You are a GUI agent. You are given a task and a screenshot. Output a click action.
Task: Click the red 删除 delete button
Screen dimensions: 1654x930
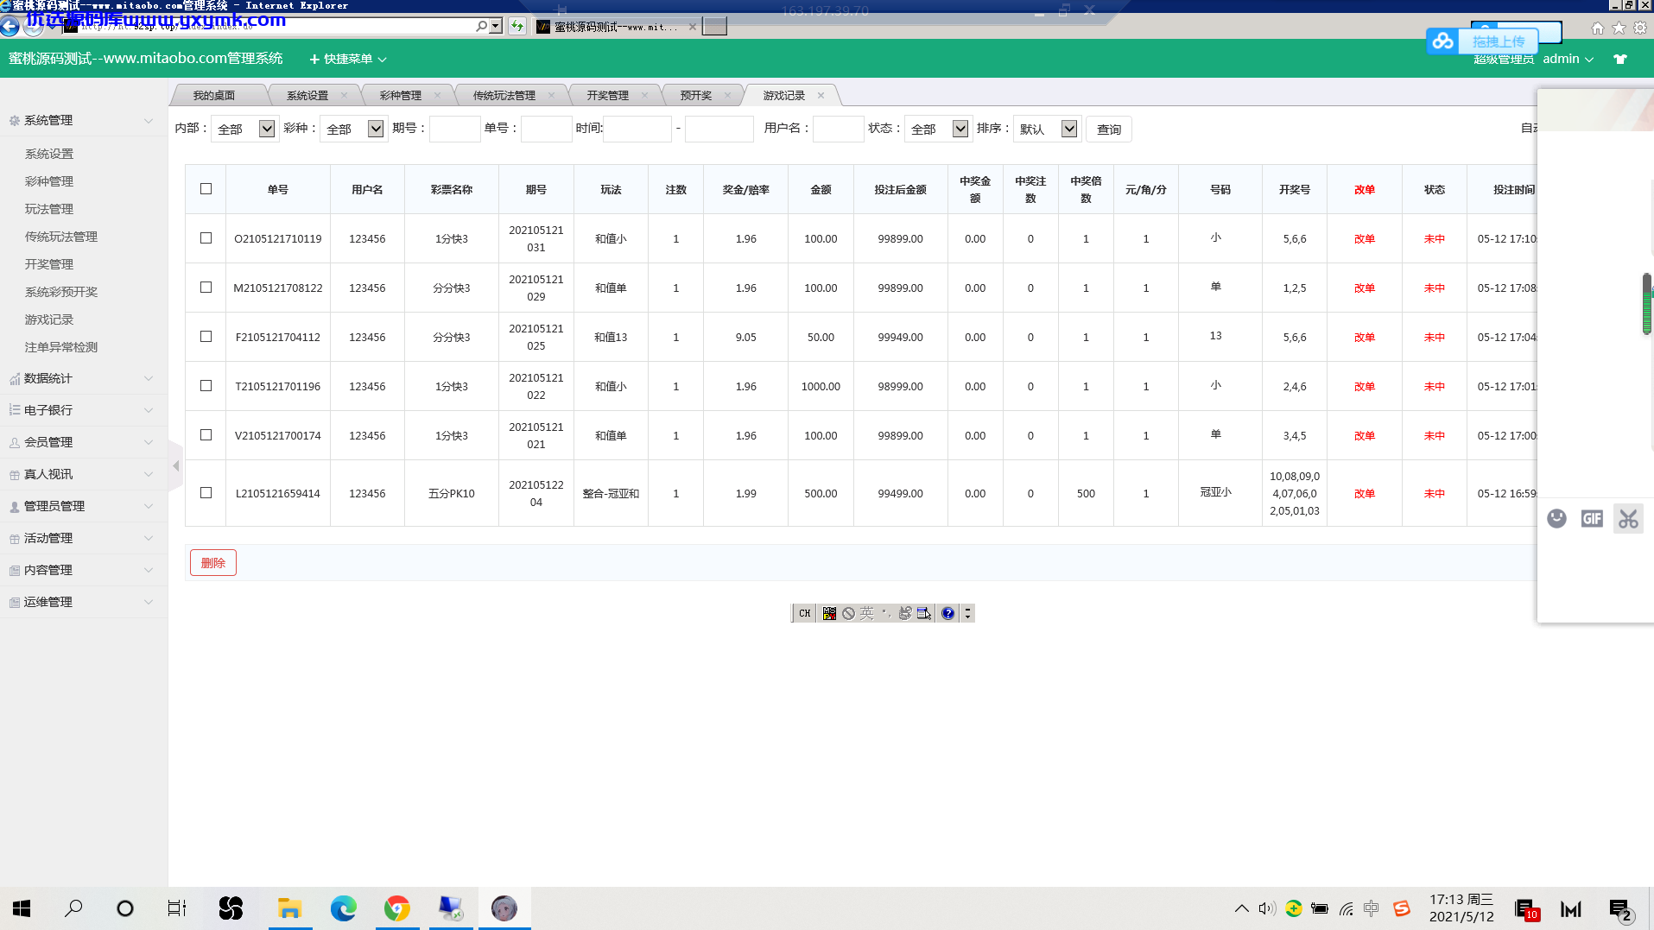pyautogui.click(x=213, y=563)
